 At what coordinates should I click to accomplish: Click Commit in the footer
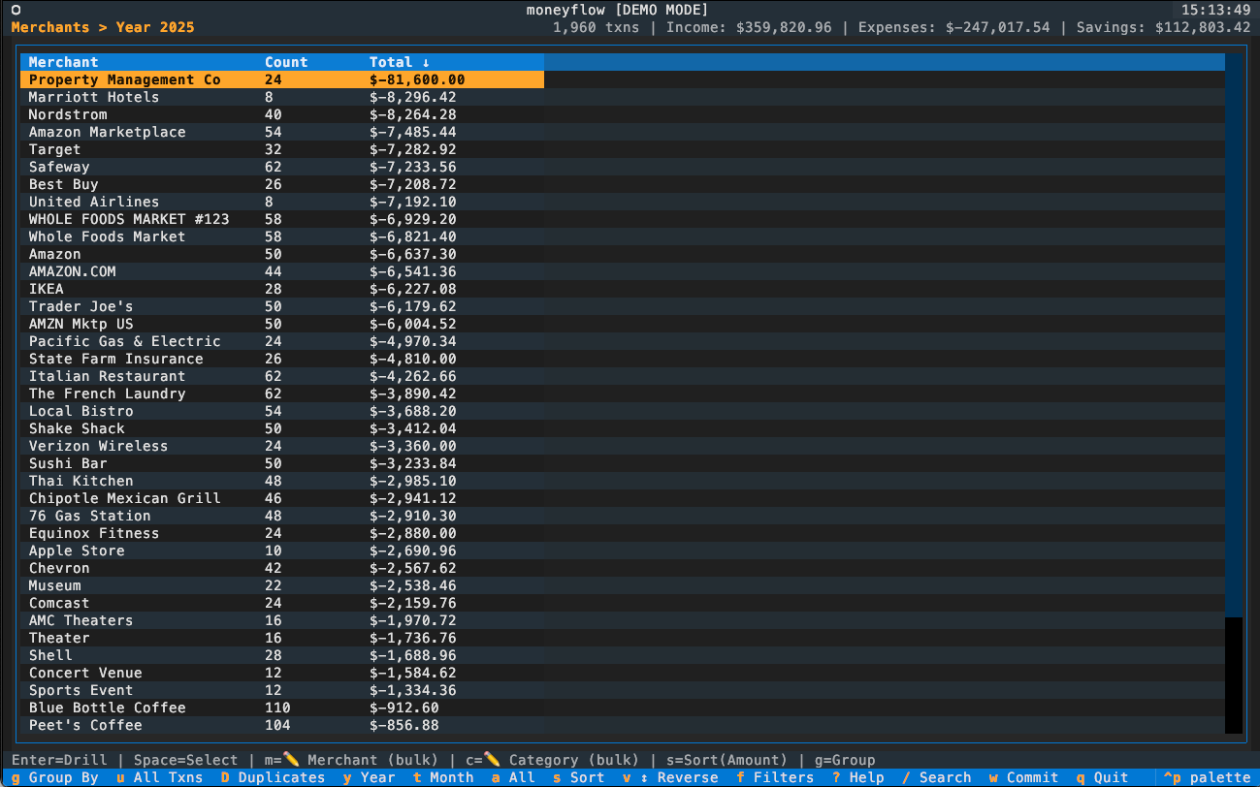pyautogui.click(x=1023, y=777)
